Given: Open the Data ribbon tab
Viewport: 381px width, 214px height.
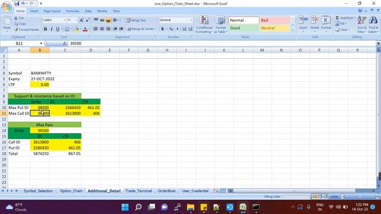Looking at the screenshot, I should click(88, 11).
